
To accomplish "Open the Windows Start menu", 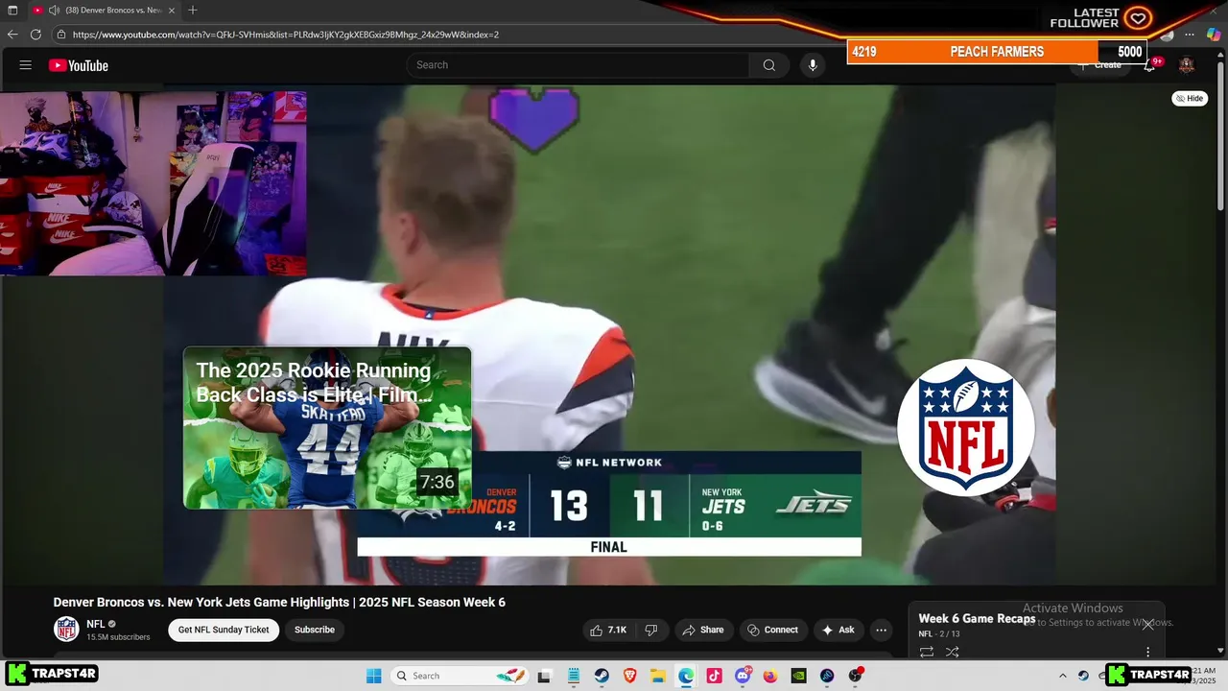I will pyautogui.click(x=374, y=676).
